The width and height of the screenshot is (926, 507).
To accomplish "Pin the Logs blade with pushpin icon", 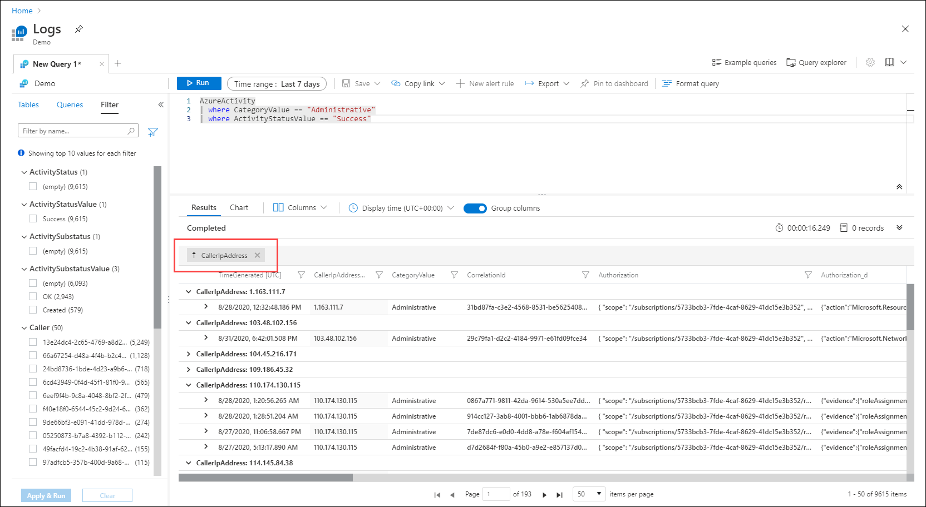I will 79,29.
